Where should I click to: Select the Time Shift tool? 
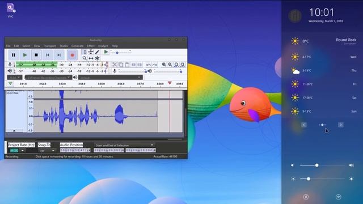[91, 58]
